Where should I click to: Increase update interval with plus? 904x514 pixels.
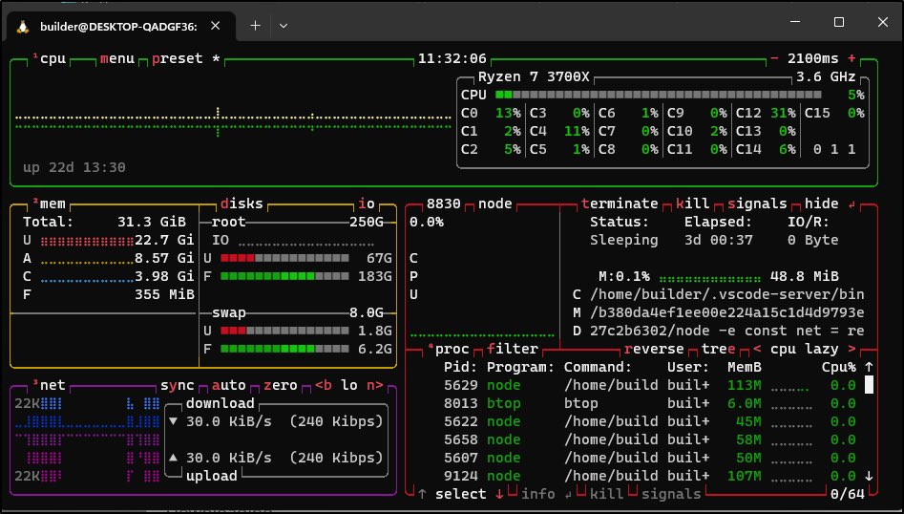pos(851,59)
